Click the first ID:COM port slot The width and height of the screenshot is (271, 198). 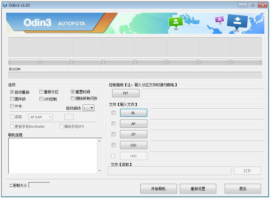[x=24, y=75]
